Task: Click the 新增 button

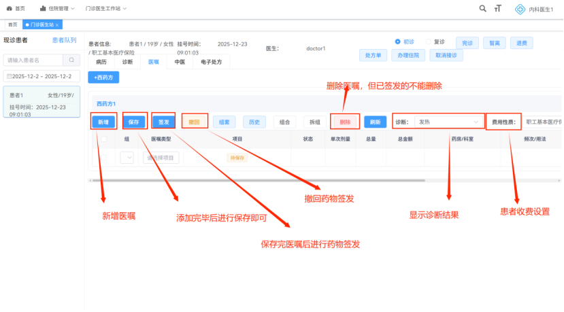Action: click(x=103, y=122)
